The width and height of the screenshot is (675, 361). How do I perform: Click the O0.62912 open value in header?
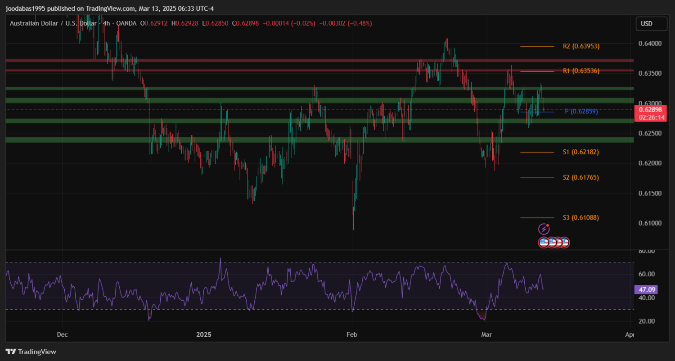[x=154, y=23]
